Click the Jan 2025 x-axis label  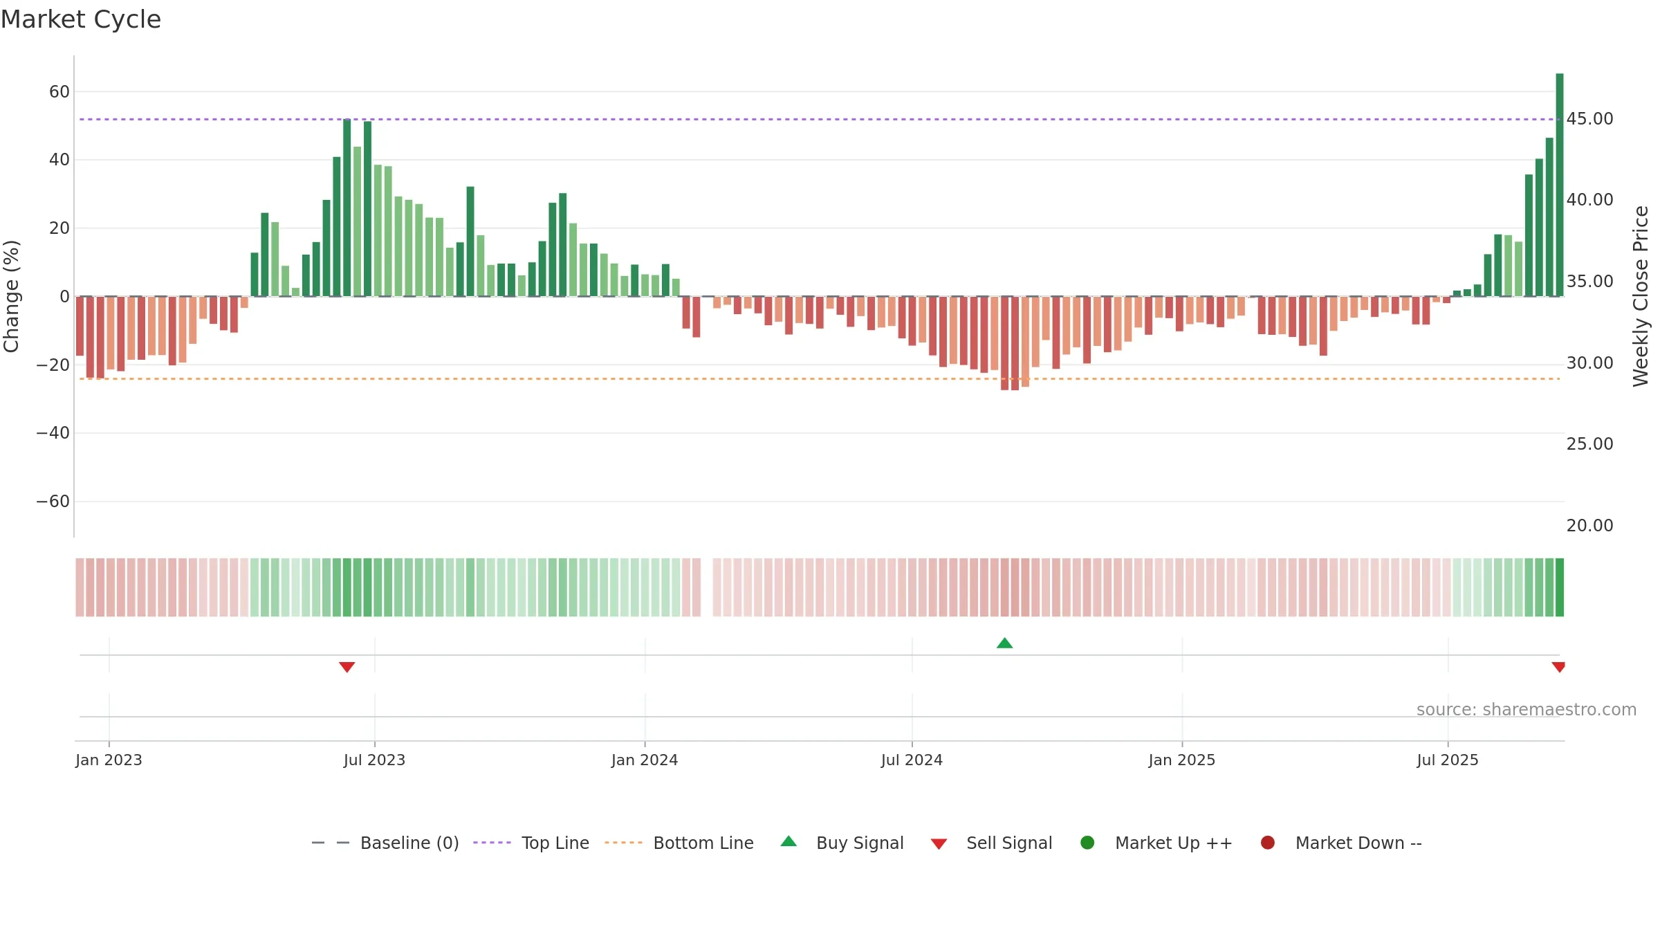[x=1182, y=760]
